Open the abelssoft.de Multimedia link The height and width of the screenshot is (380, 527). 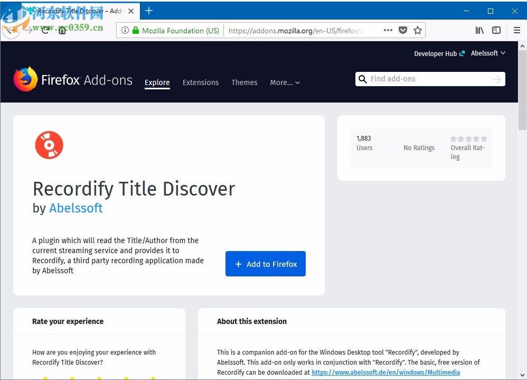[385, 372]
